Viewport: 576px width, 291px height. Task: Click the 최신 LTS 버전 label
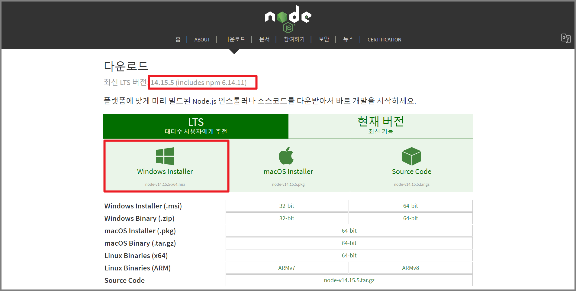click(125, 82)
